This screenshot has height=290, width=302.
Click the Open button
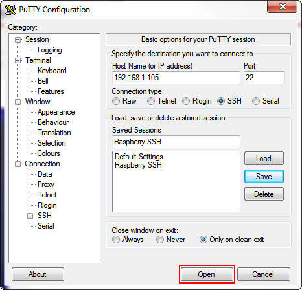click(x=207, y=274)
